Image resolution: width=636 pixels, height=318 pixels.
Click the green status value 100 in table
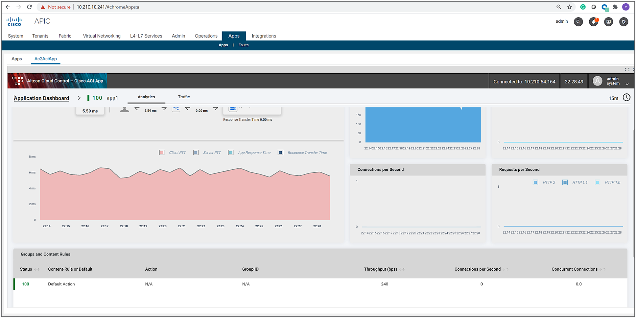pos(26,284)
